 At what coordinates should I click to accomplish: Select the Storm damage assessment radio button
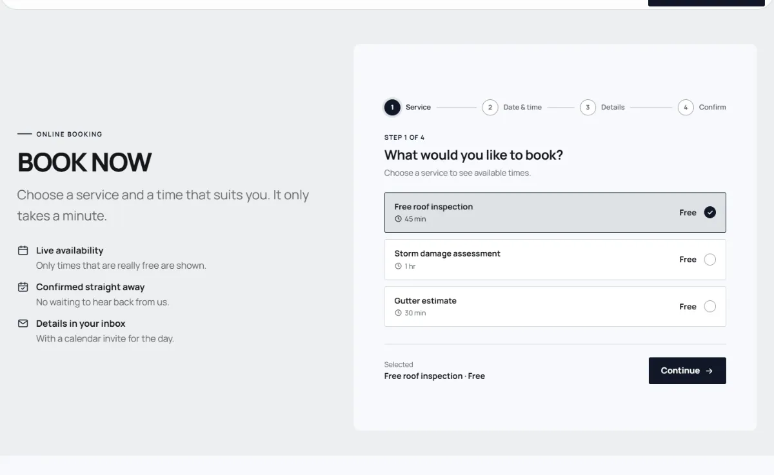710,260
